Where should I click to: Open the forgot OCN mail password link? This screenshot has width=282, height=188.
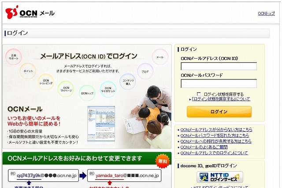pos(215,135)
